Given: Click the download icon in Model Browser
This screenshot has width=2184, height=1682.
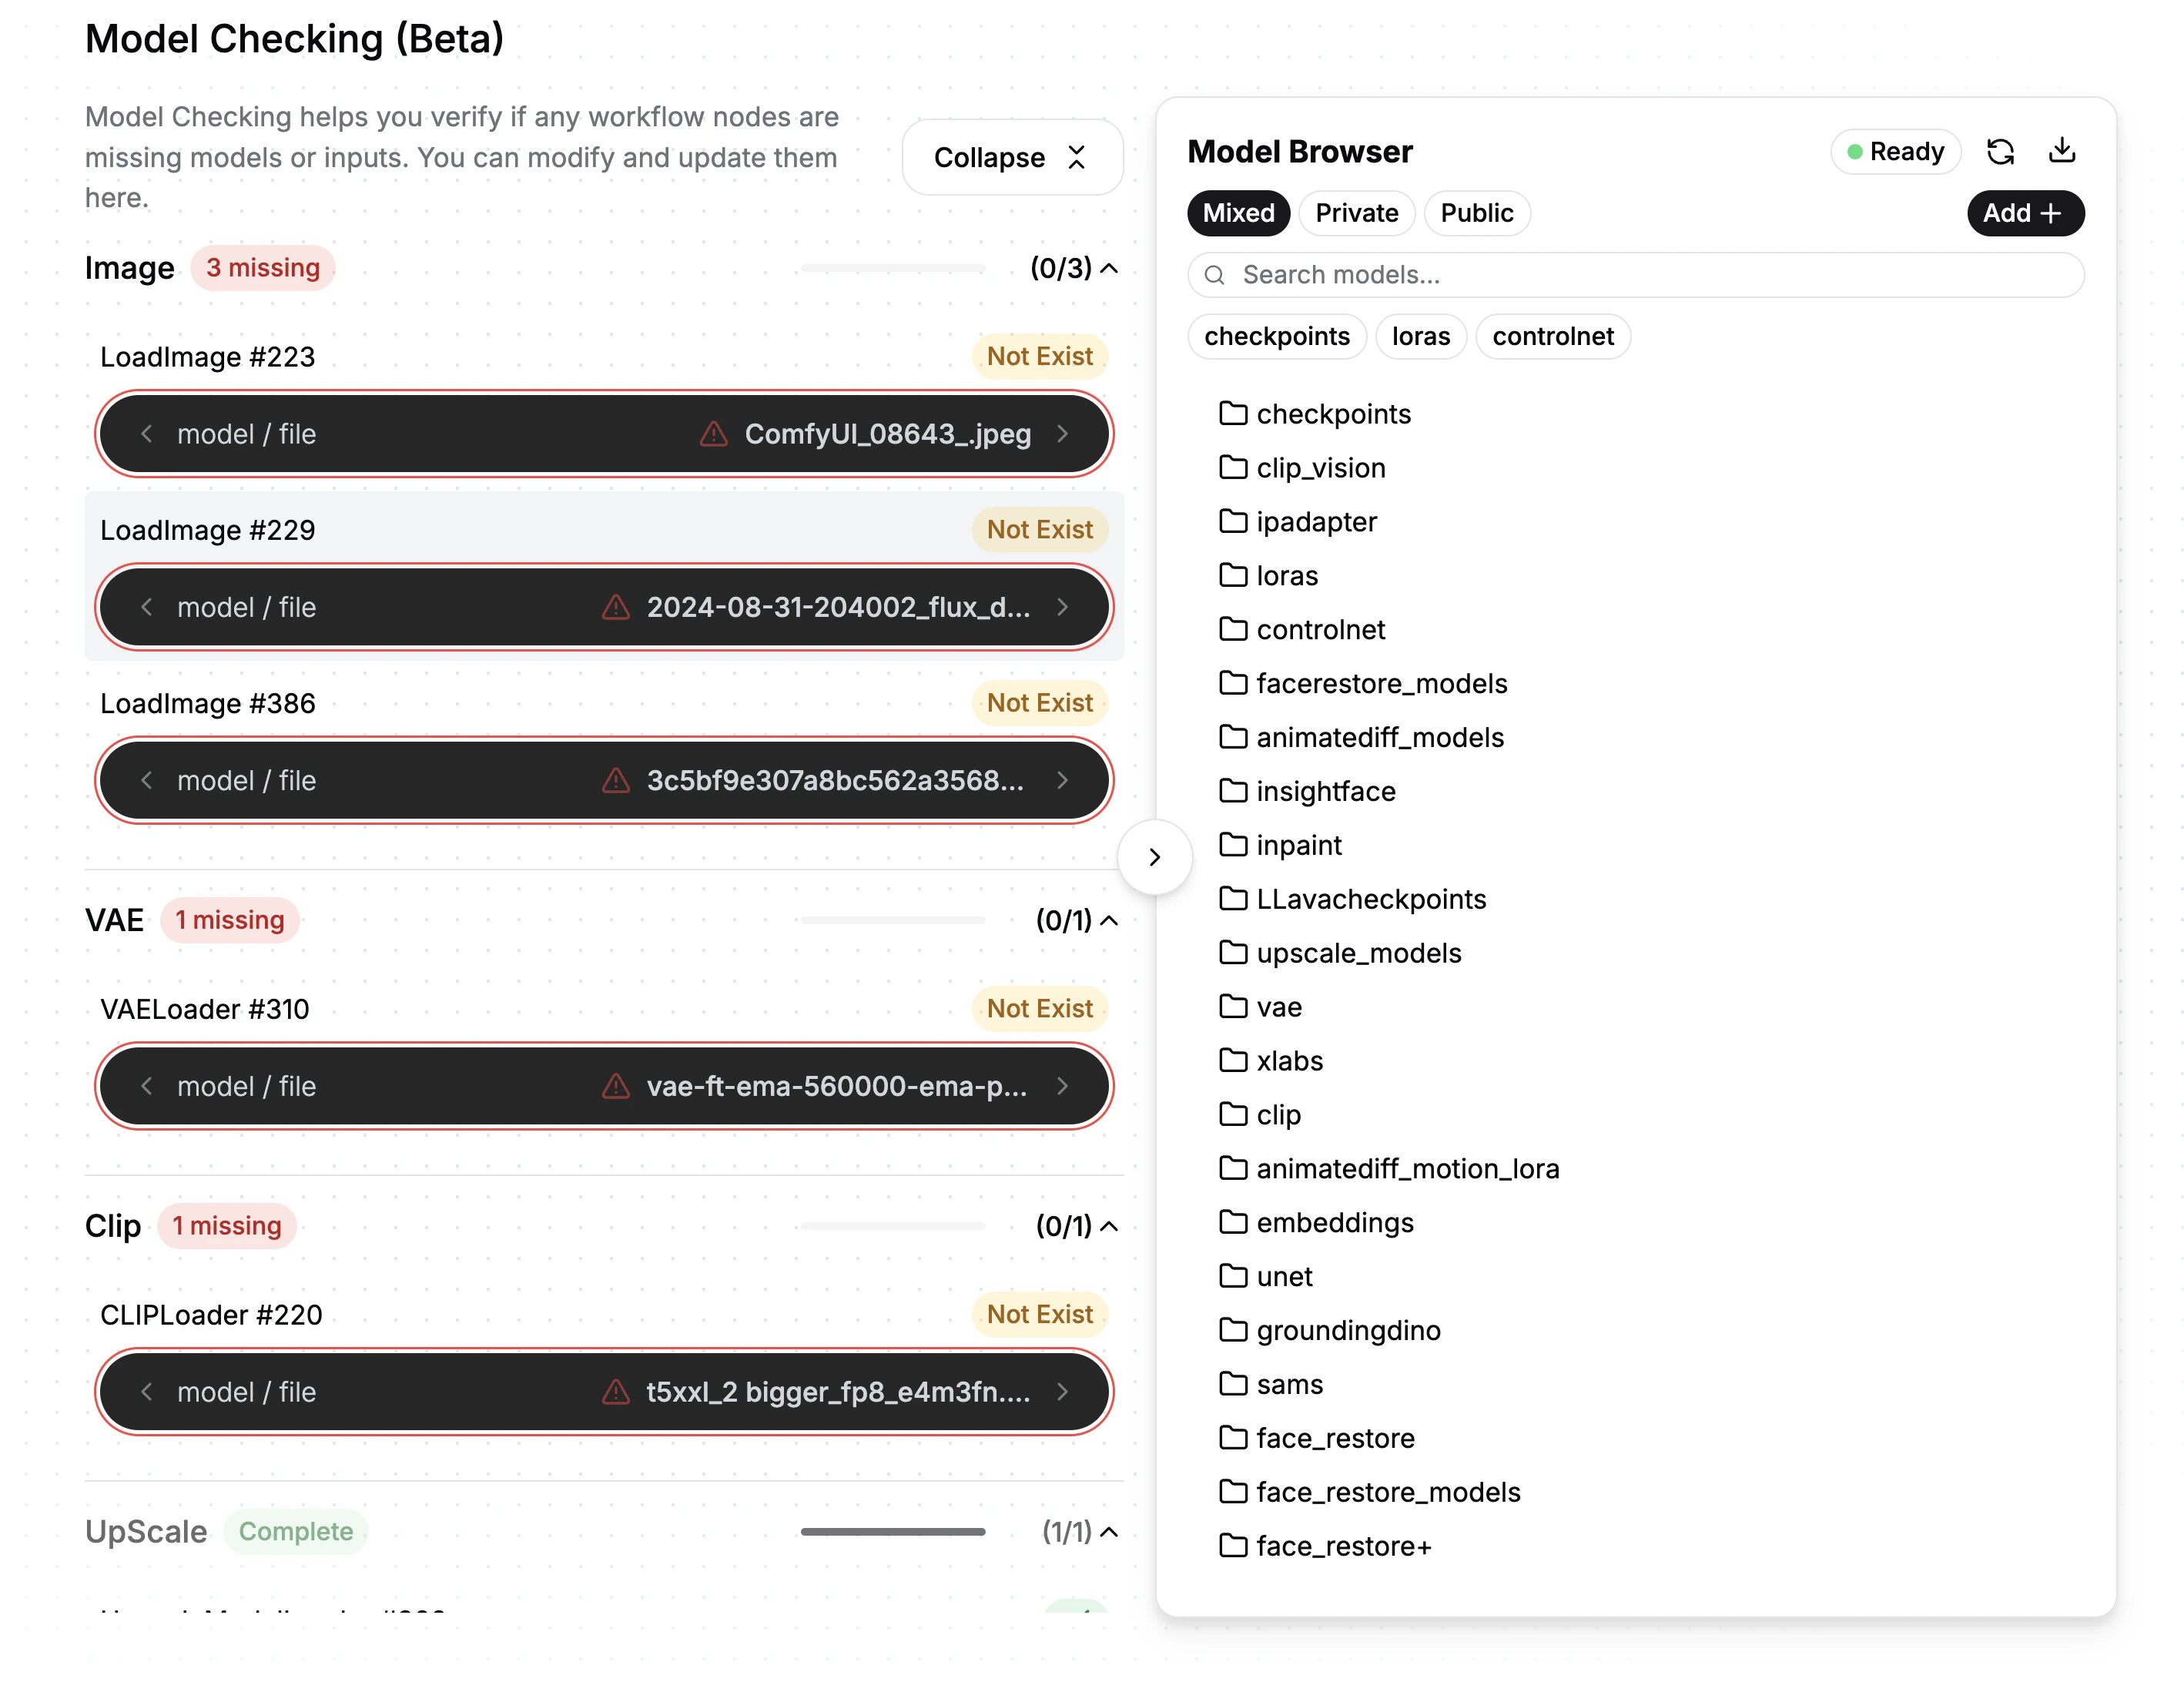Looking at the screenshot, I should click(x=2061, y=151).
